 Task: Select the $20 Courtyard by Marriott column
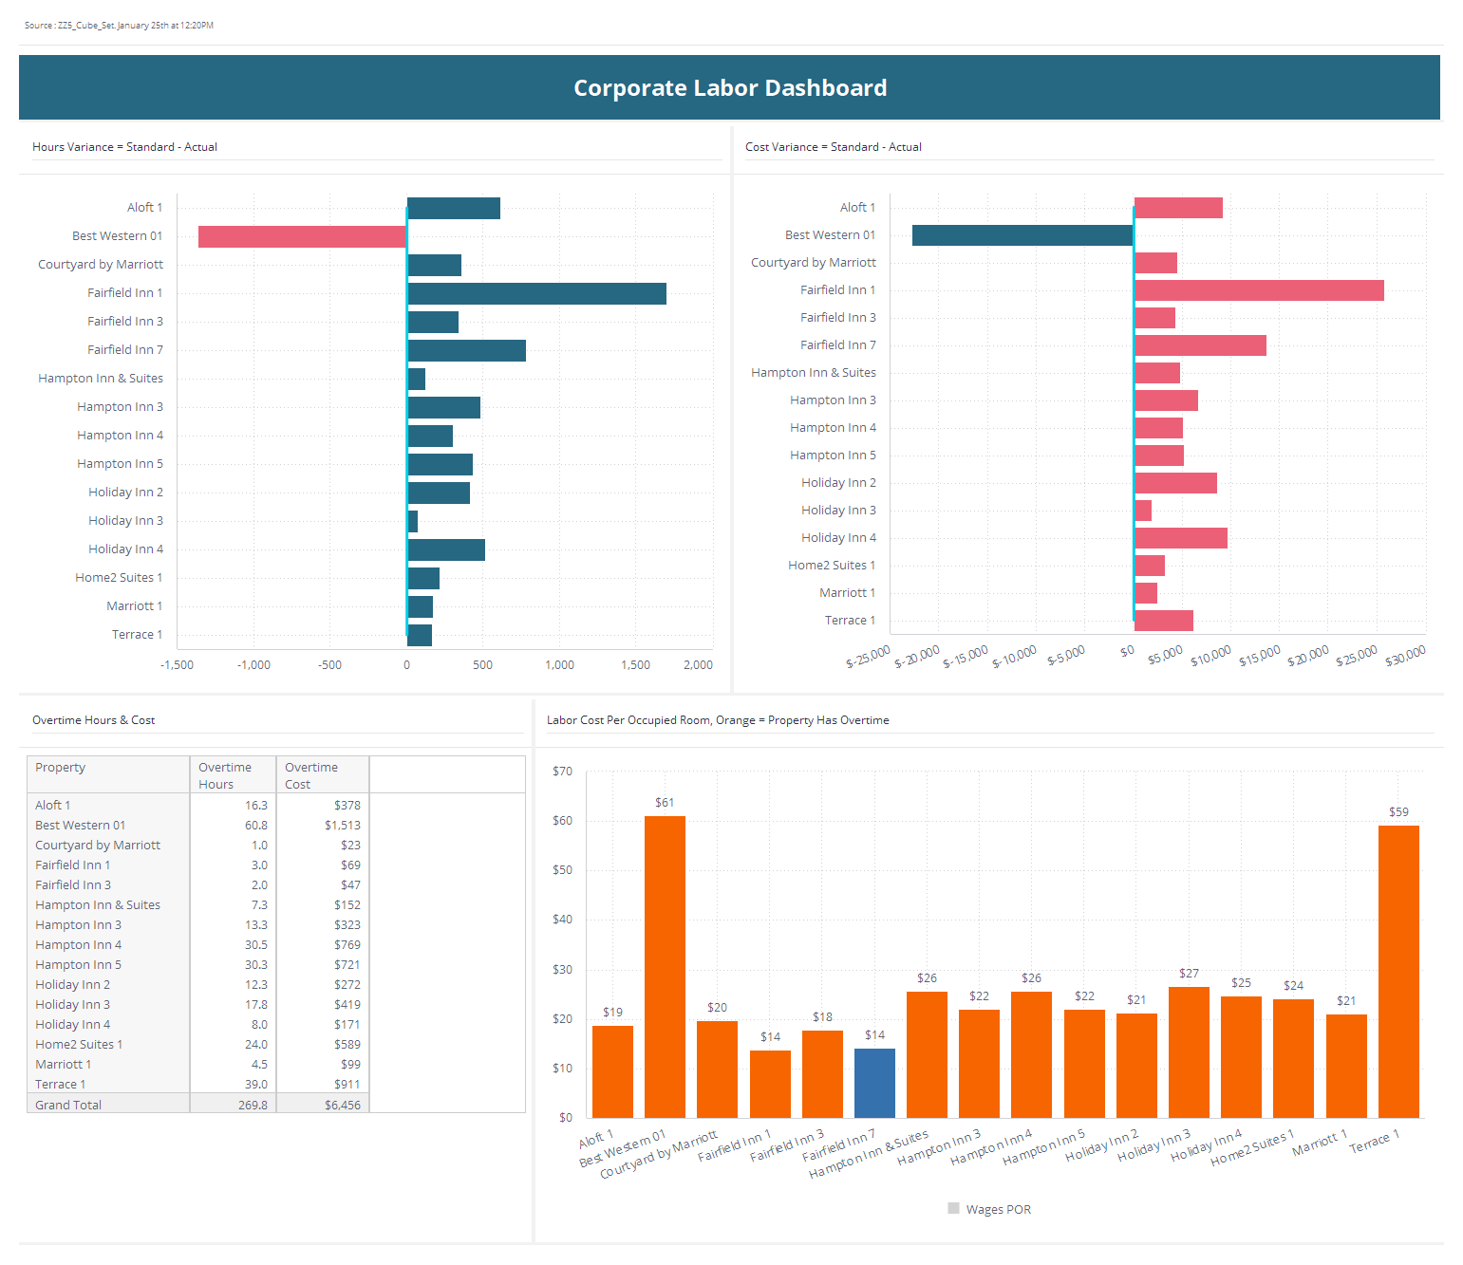(x=717, y=1070)
